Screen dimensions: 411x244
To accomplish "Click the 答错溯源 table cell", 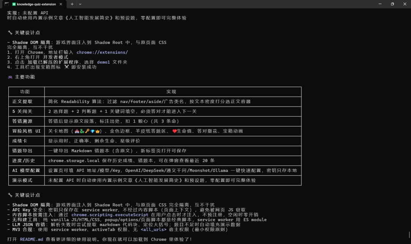I will tap(27, 121).
